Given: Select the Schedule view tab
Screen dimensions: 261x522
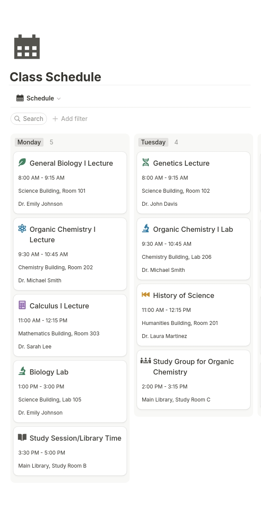Looking at the screenshot, I should (38, 98).
